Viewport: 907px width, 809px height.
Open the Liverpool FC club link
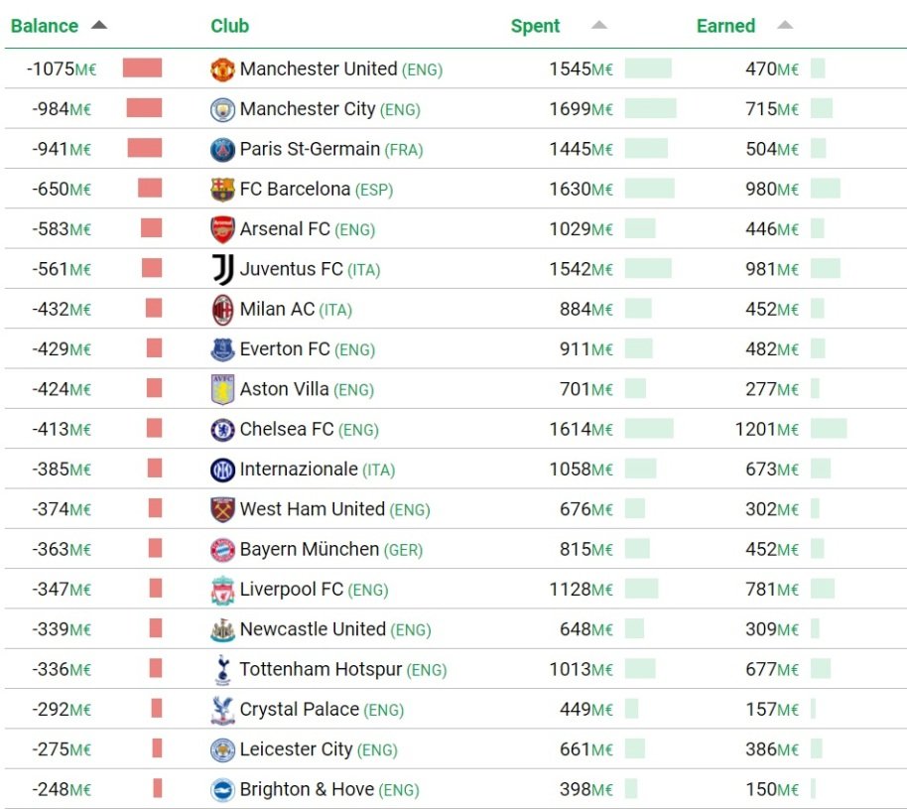pyautogui.click(x=292, y=590)
